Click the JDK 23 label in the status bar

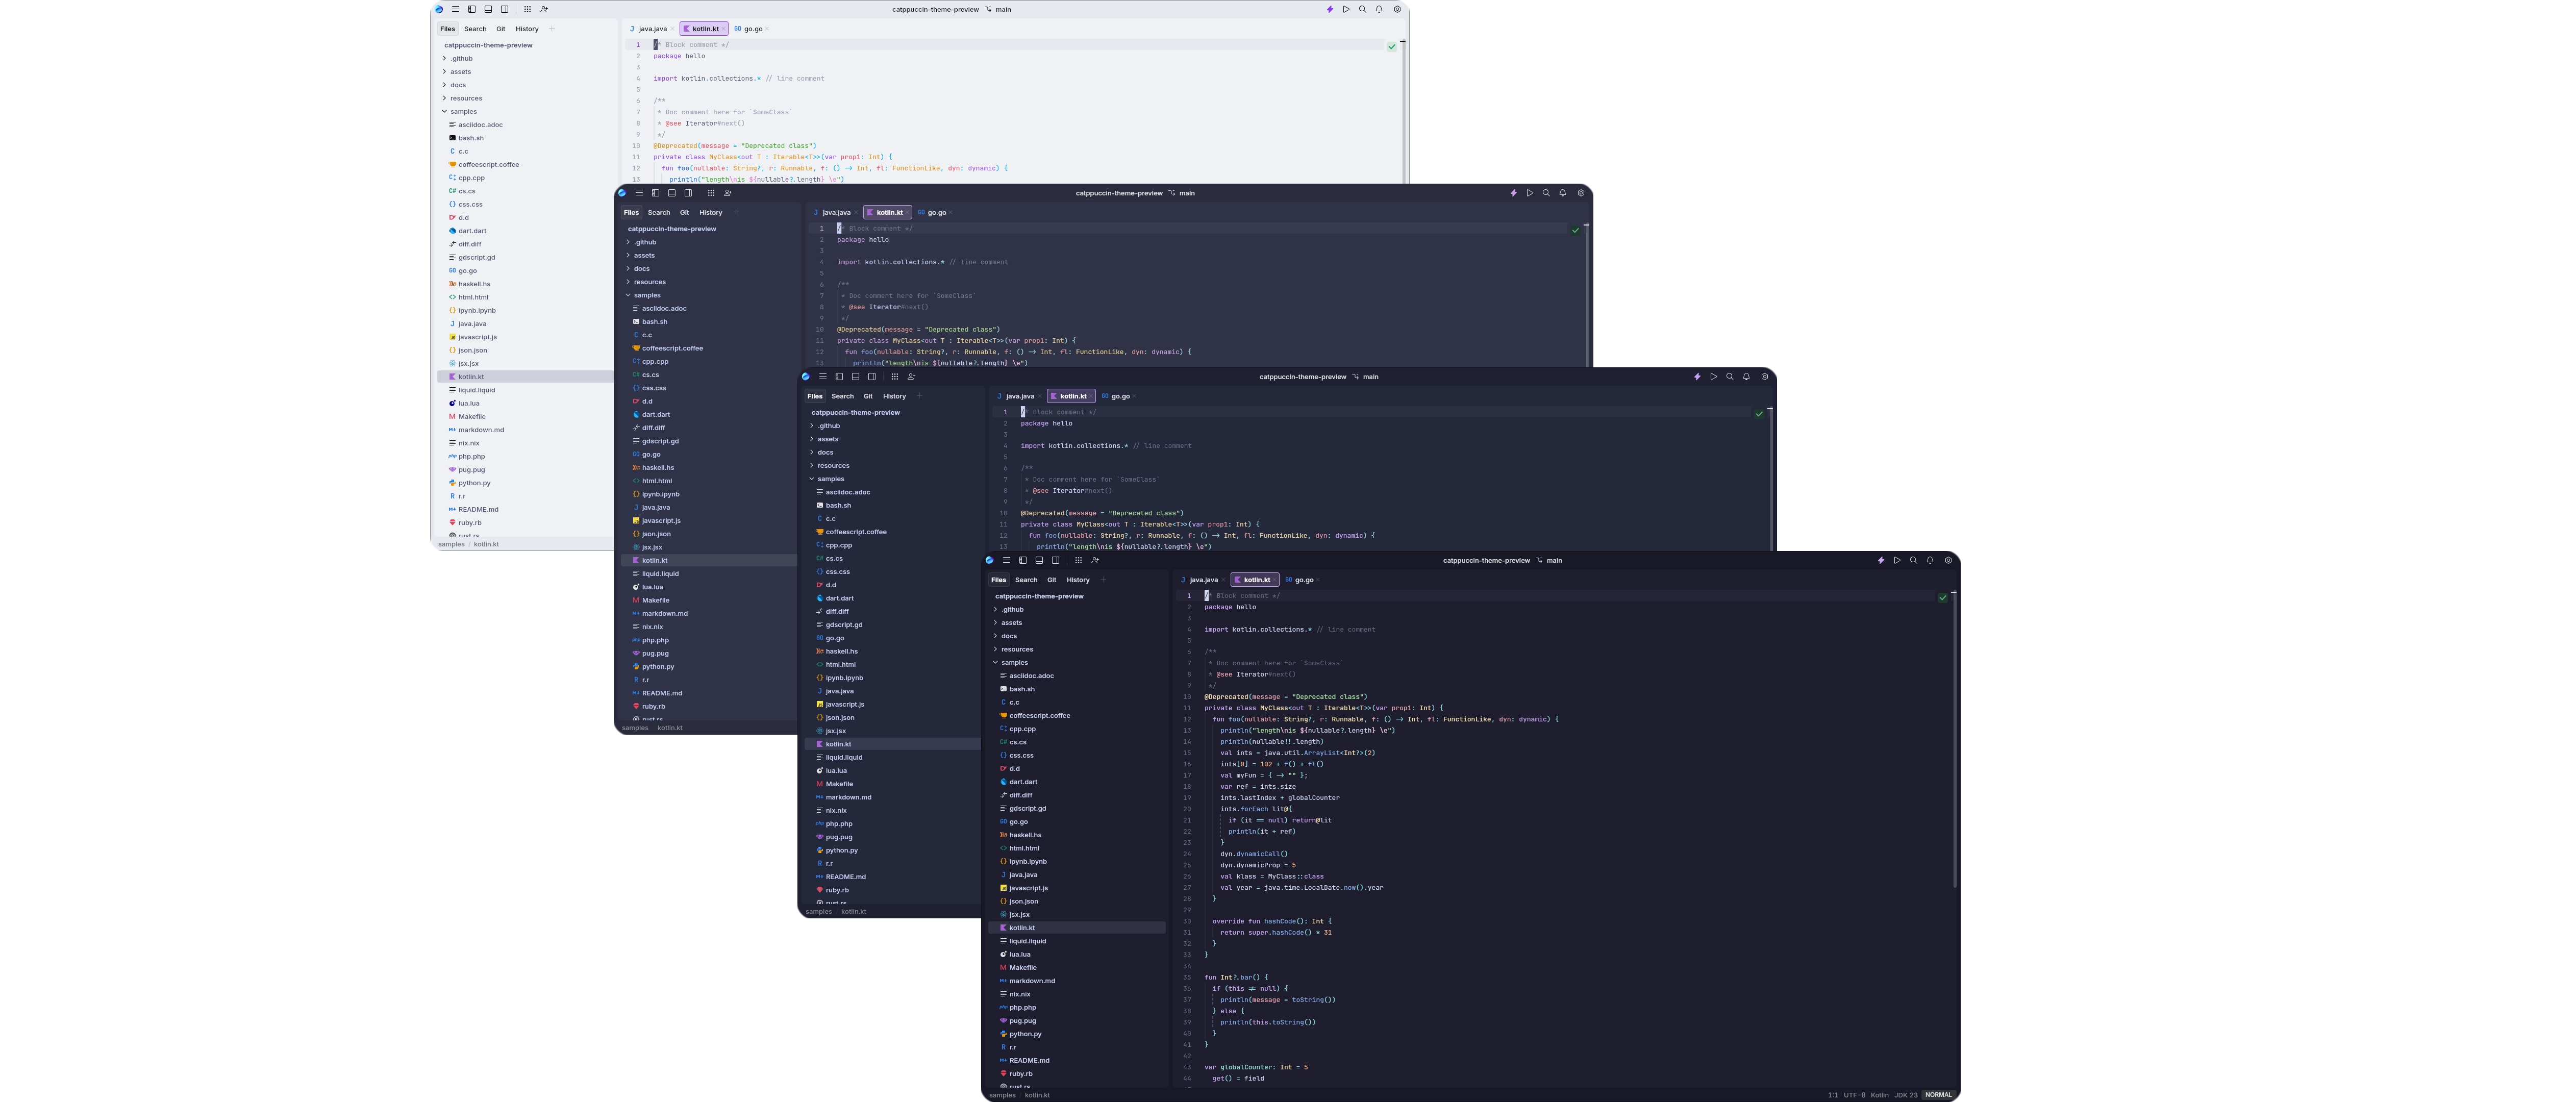1906,1095
